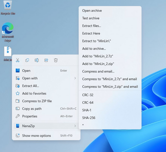Click the Copy as path icon

(18, 109)
